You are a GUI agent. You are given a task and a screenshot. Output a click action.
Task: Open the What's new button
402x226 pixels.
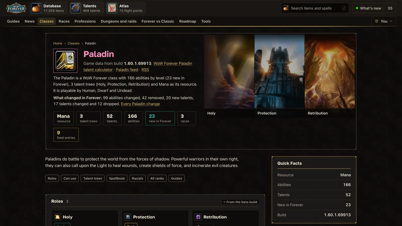[369, 8]
